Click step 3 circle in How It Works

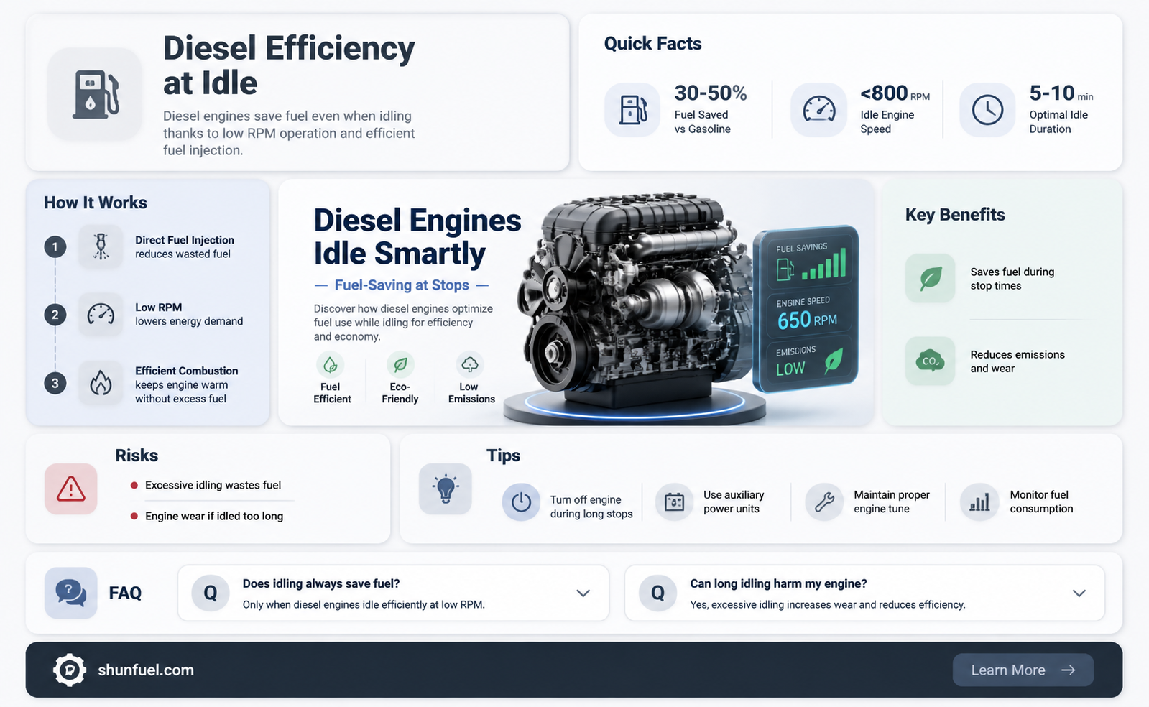click(x=55, y=383)
